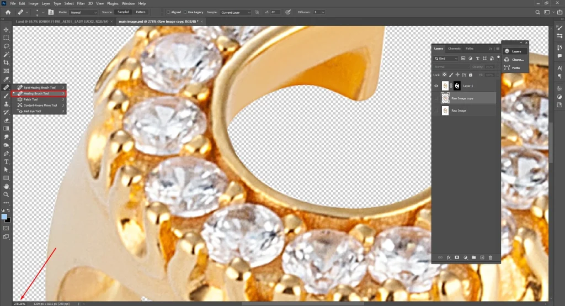Click the Delete layer trash icon
The height and width of the screenshot is (306, 565).
point(491,257)
